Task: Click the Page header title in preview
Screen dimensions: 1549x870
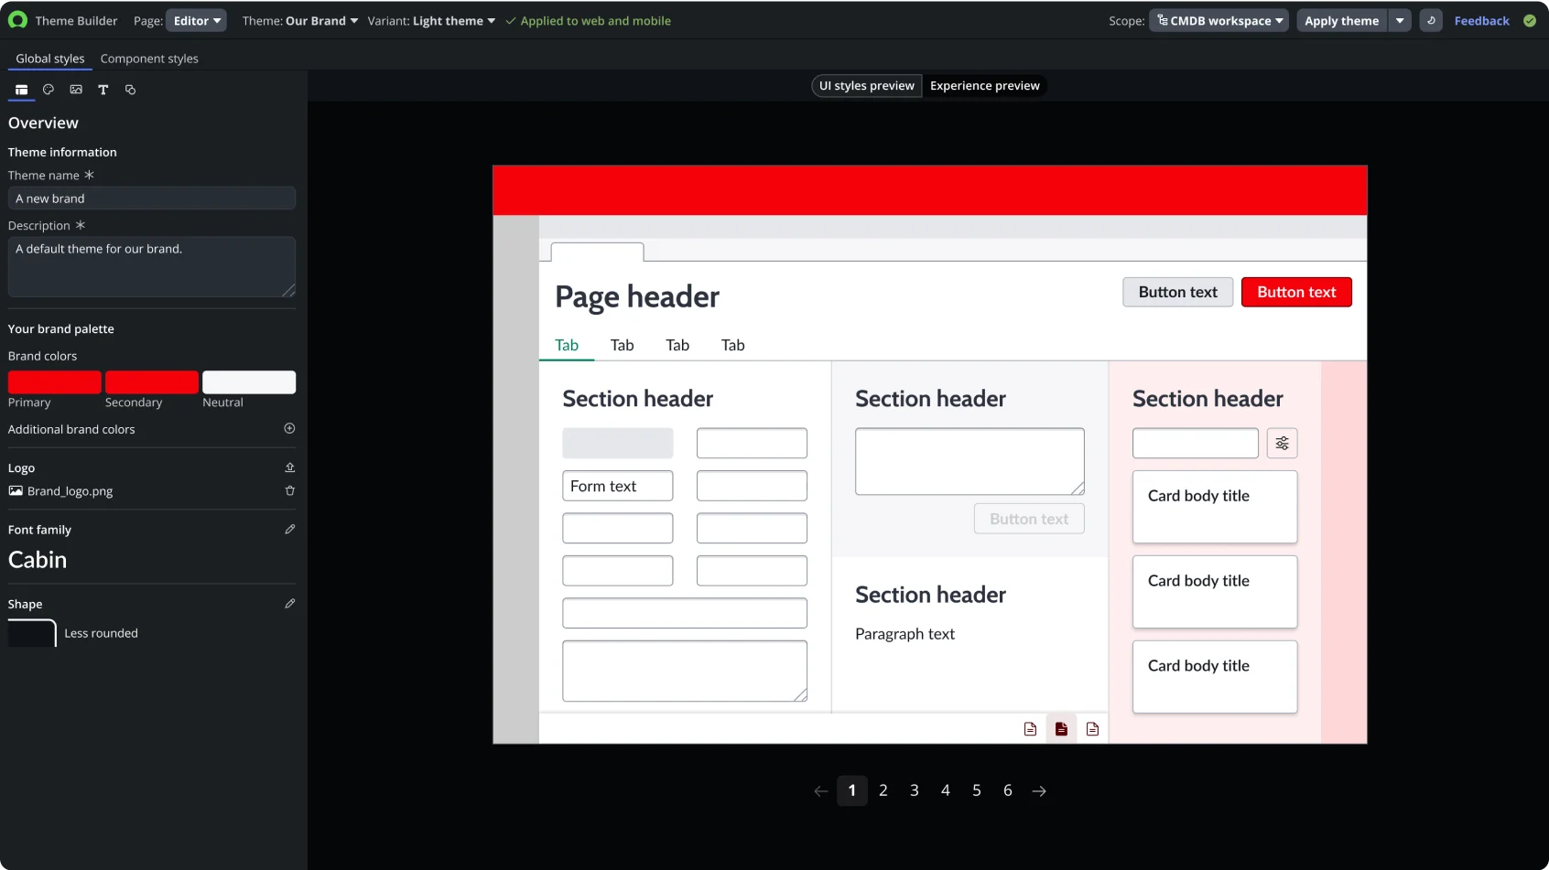Action: tap(637, 296)
